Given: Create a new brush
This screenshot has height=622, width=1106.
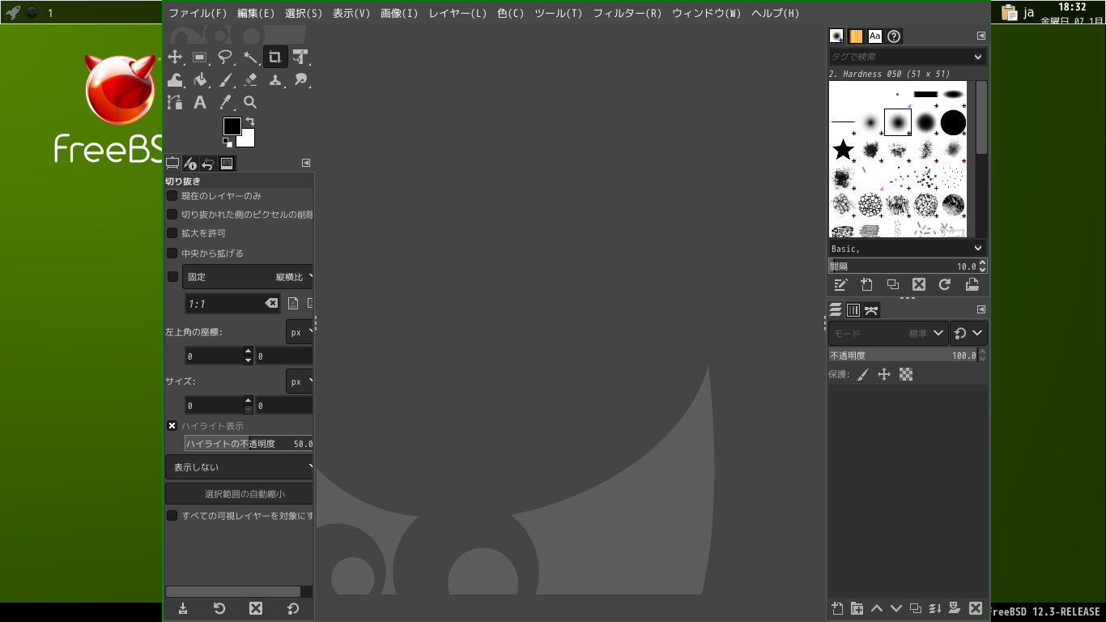Looking at the screenshot, I should pyautogui.click(x=866, y=284).
